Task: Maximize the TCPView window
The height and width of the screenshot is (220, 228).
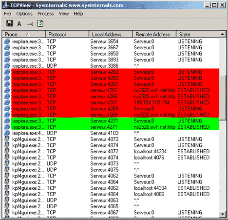Action: (214, 5)
